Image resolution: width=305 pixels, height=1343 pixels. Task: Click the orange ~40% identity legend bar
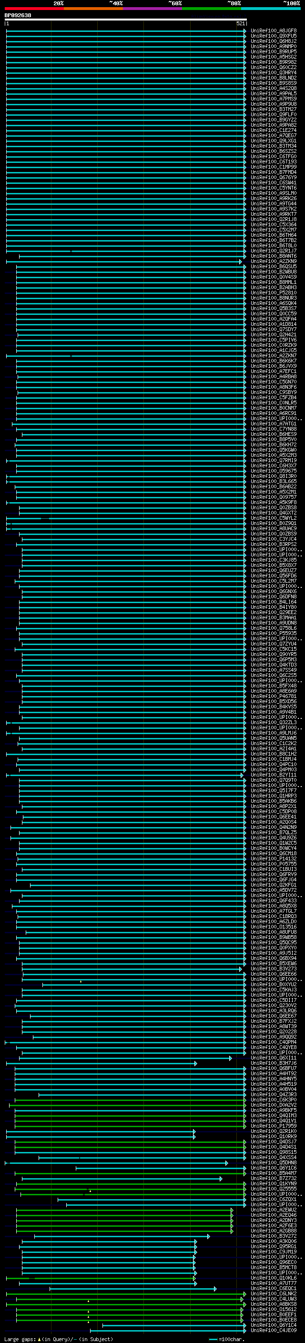(x=93, y=9)
